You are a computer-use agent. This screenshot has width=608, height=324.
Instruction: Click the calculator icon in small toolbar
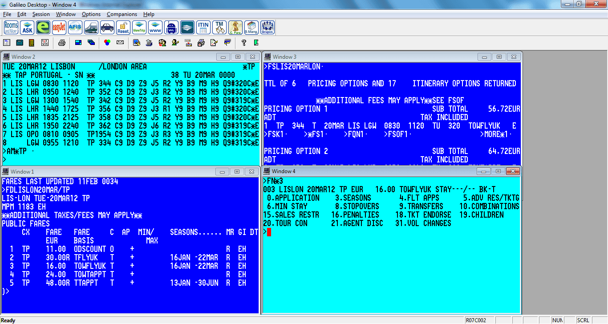20,43
